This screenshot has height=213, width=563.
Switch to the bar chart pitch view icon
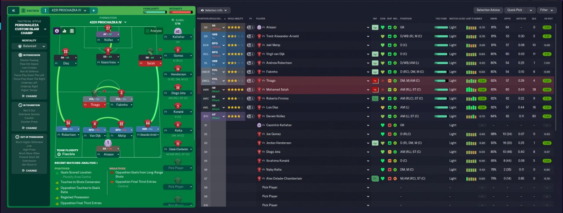click(65, 31)
